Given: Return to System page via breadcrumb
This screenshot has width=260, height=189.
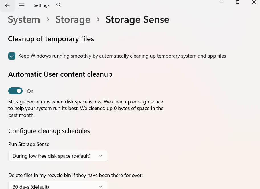Looking at the screenshot, I should (24, 19).
